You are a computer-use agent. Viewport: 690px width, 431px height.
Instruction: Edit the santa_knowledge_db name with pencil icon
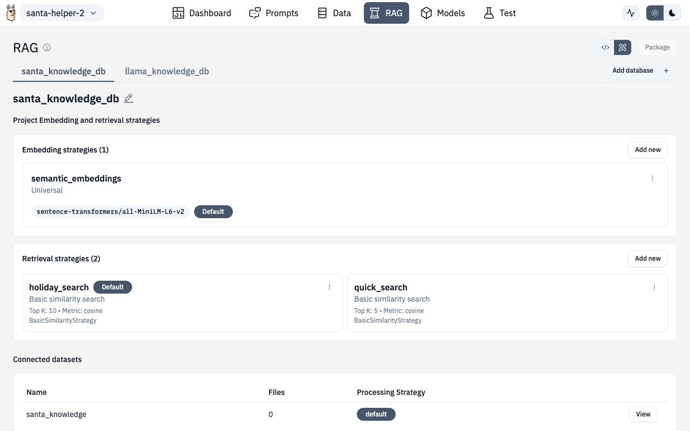(128, 99)
